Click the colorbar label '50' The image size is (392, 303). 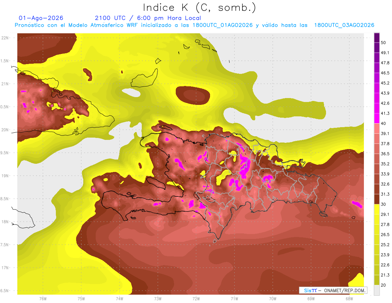(384, 42)
